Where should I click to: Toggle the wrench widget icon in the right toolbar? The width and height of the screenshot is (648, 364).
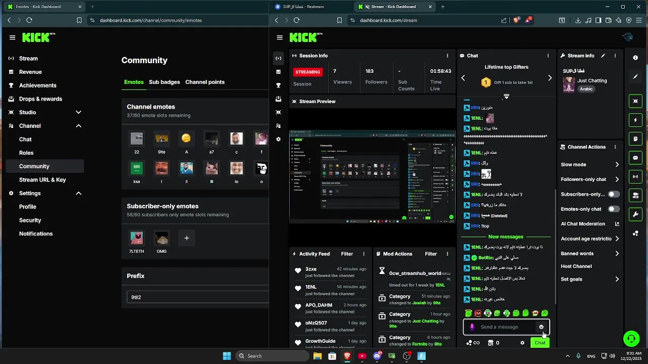point(635,214)
